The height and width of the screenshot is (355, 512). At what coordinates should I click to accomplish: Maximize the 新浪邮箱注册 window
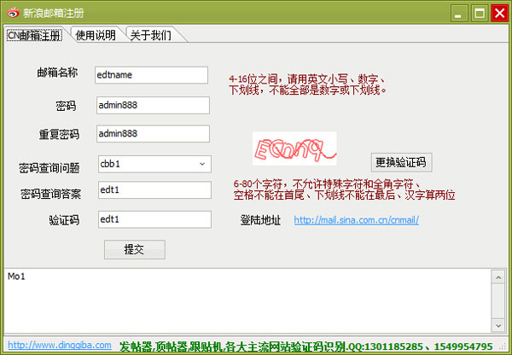click(x=480, y=14)
